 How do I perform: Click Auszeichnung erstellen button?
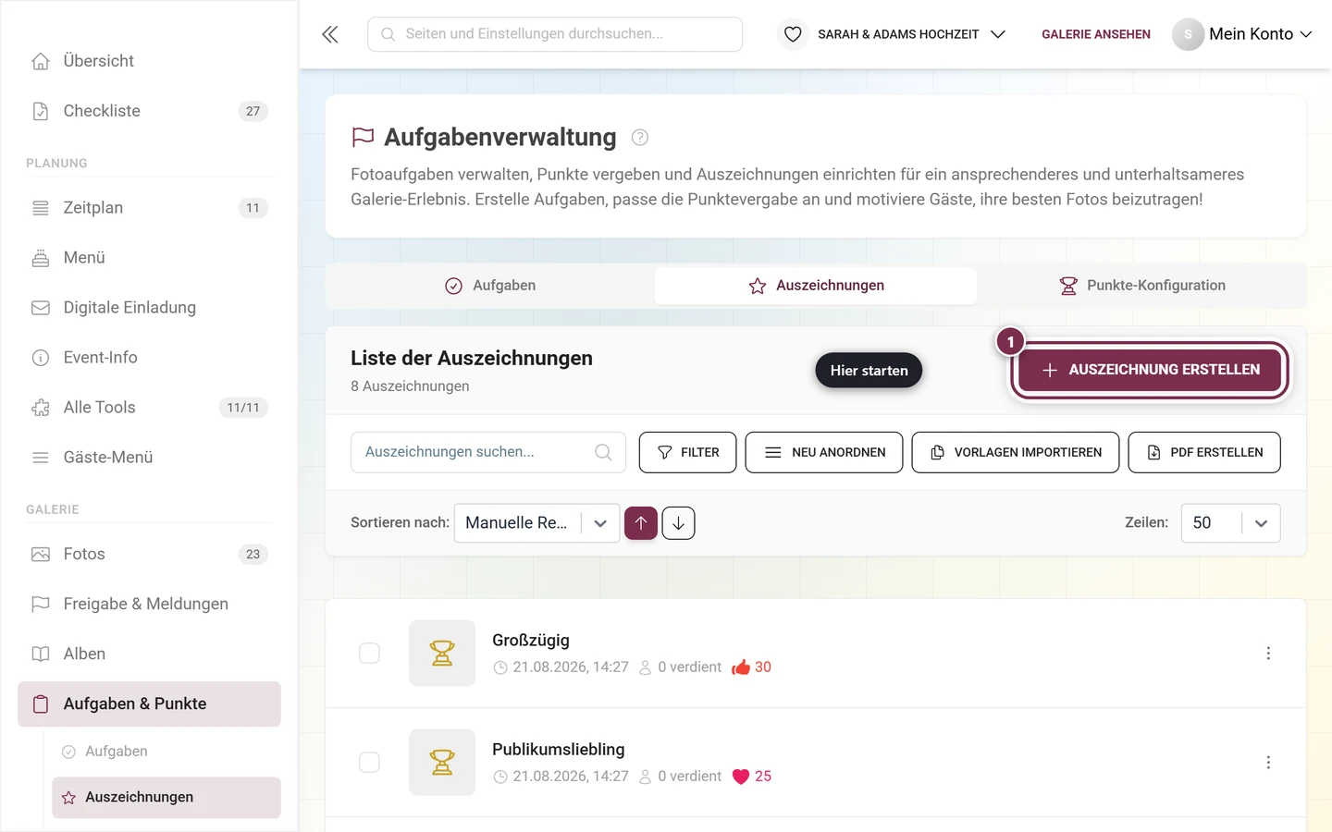pos(1149,370)
